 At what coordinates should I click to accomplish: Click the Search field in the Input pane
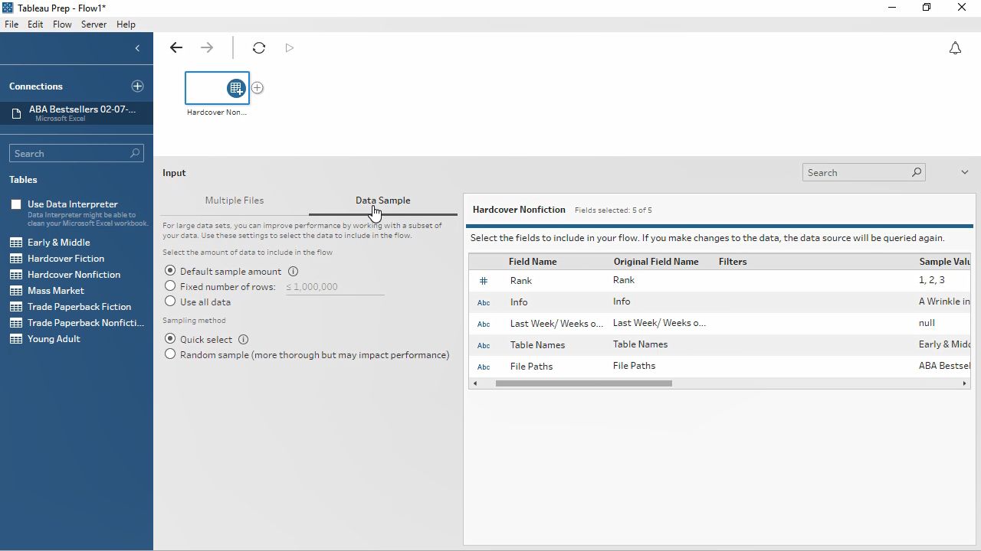coord(856,173)
